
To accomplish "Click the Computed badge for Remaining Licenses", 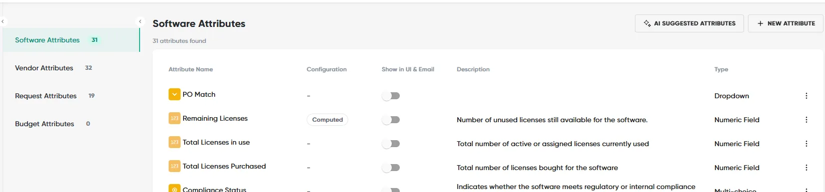I will tap(327, 120).
